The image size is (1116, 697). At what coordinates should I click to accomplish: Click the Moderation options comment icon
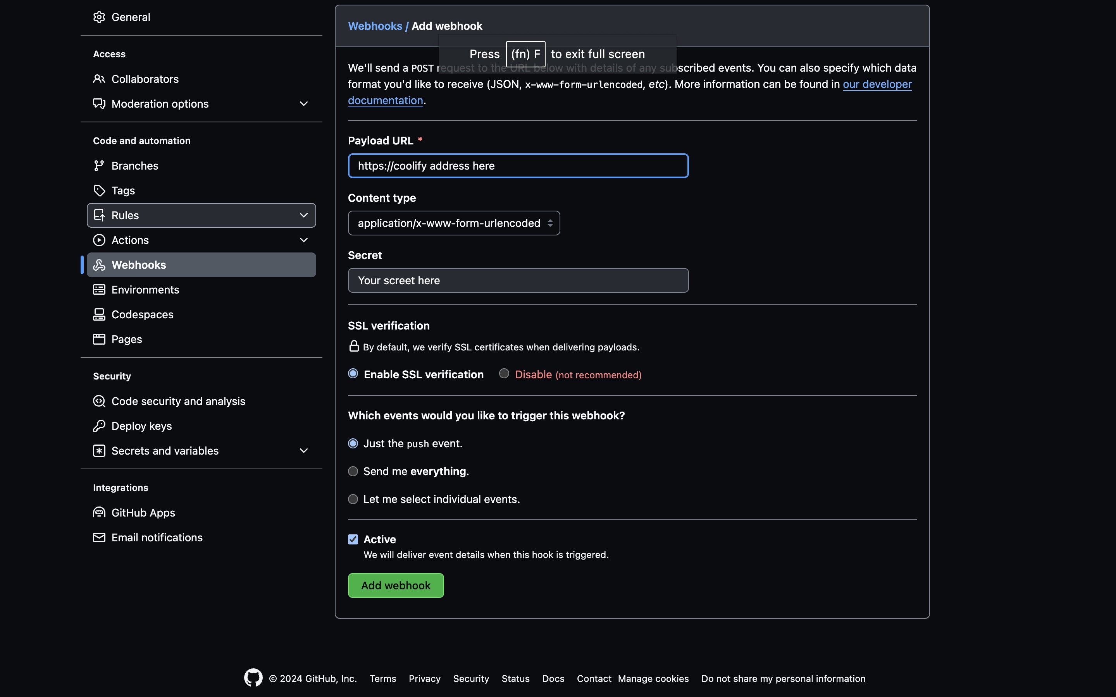point(99,104)
